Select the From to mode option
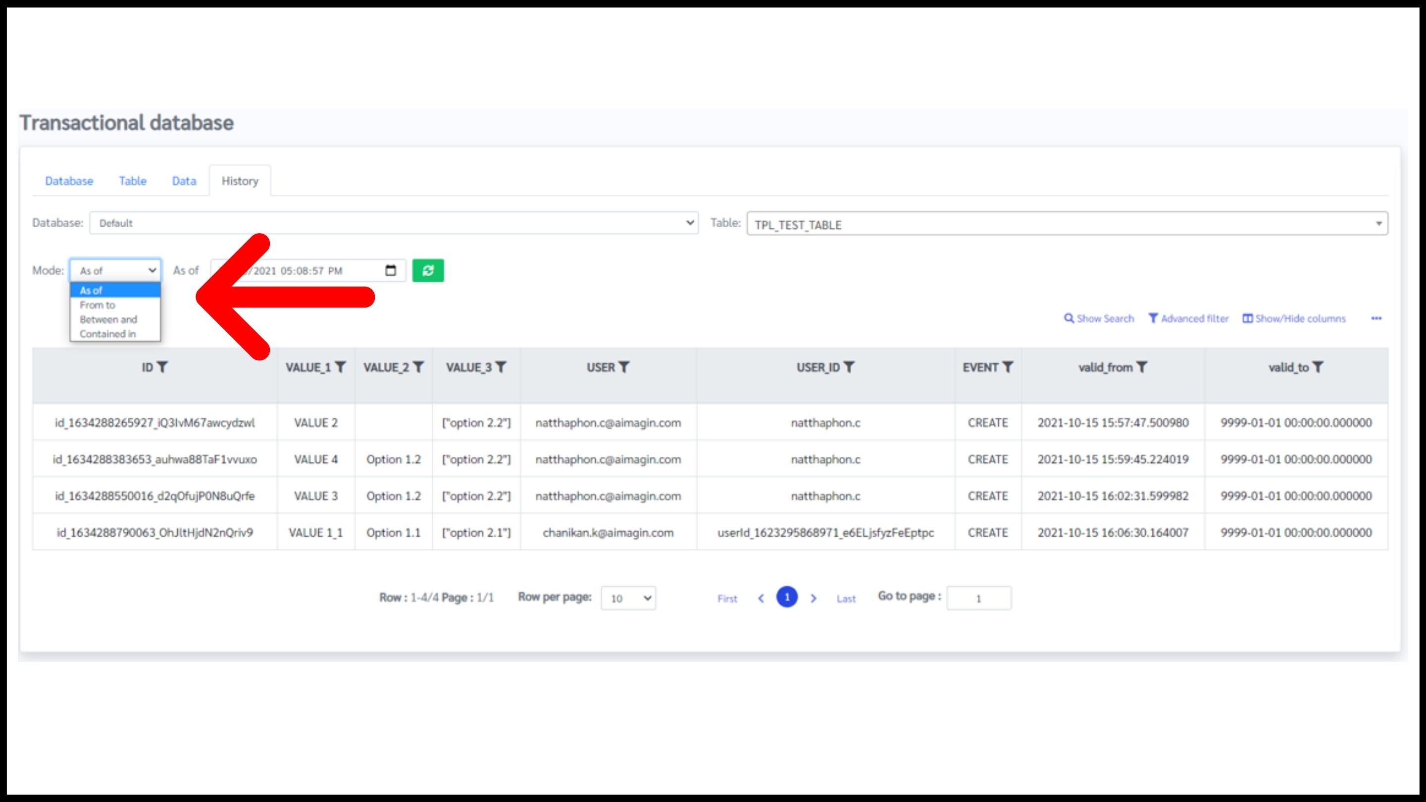Image resolution: width=1426 pixels, height=802 pixels. click(x=115, y=305)
